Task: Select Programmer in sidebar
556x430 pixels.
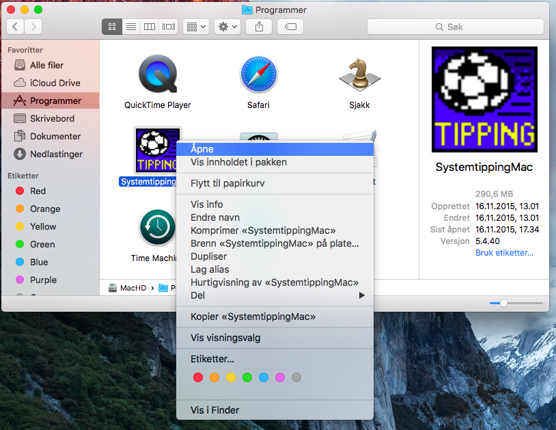Action: [x=50, y=100]
